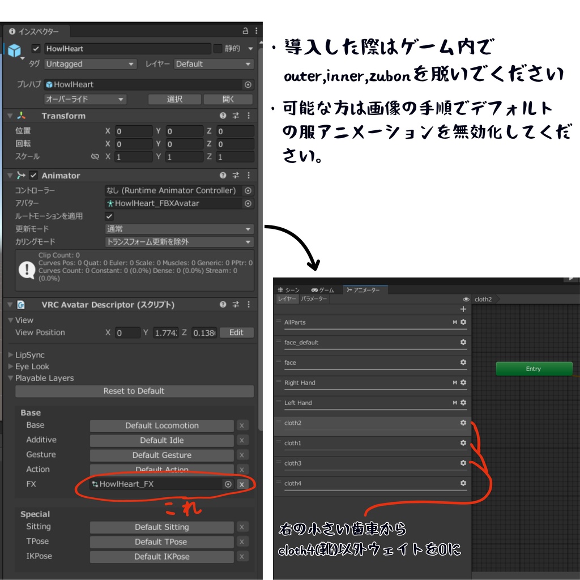580x580 pixels.
Task: Remove FX layer with its X button
Action: (241, 484)
